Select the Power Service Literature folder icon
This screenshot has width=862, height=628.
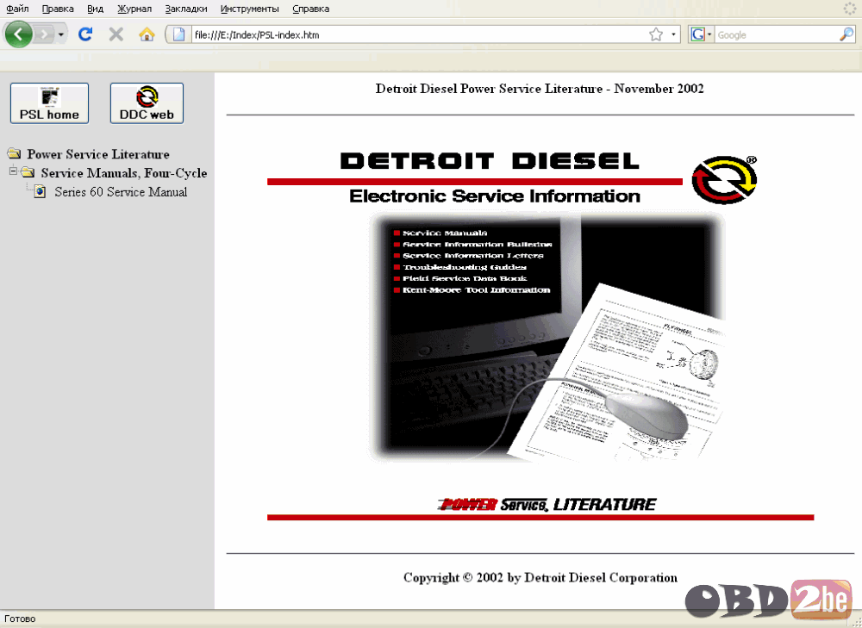click(x=14, y=154)
